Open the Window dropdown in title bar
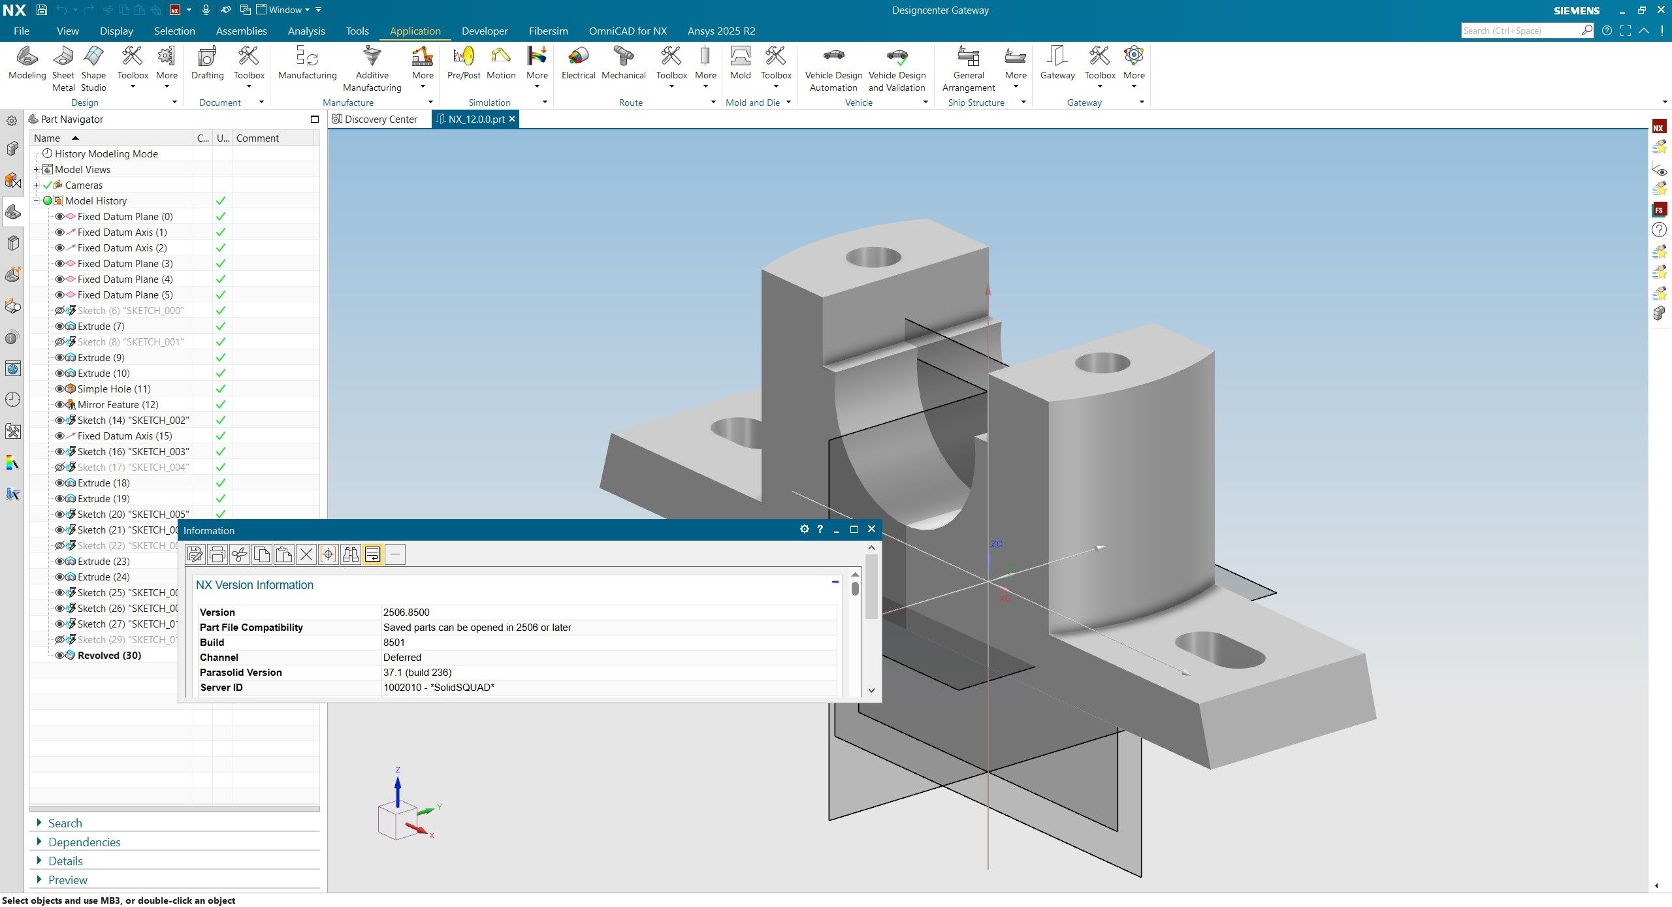 point(283,10)
